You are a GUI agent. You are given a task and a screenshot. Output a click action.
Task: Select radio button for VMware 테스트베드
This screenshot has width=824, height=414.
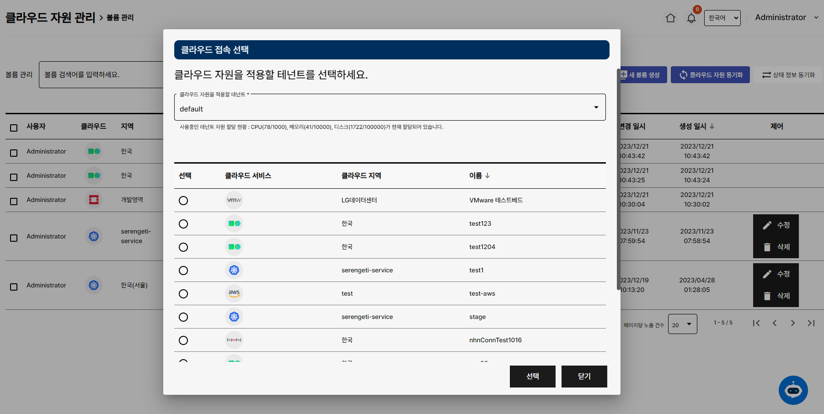[183, 201]
